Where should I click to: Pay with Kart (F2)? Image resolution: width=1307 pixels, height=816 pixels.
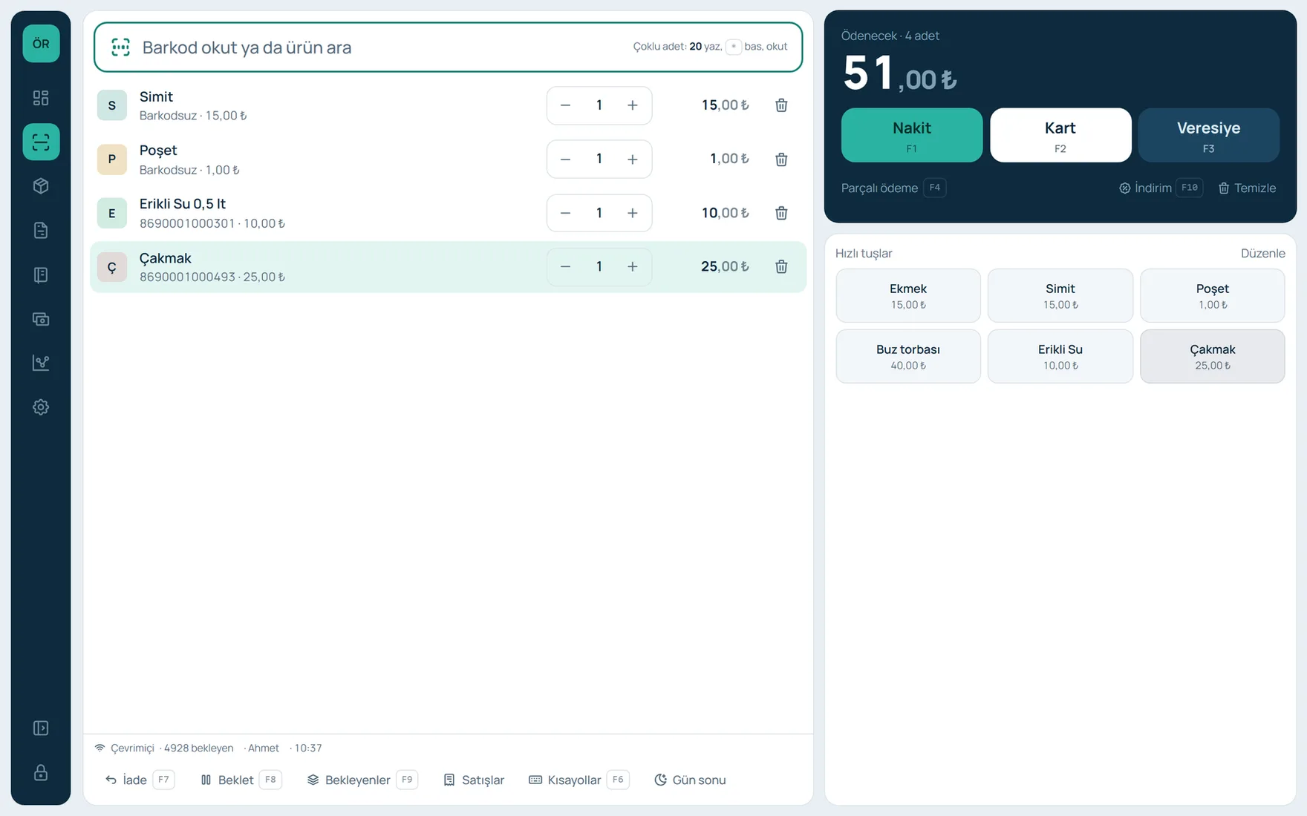(x=1060, y=135)
